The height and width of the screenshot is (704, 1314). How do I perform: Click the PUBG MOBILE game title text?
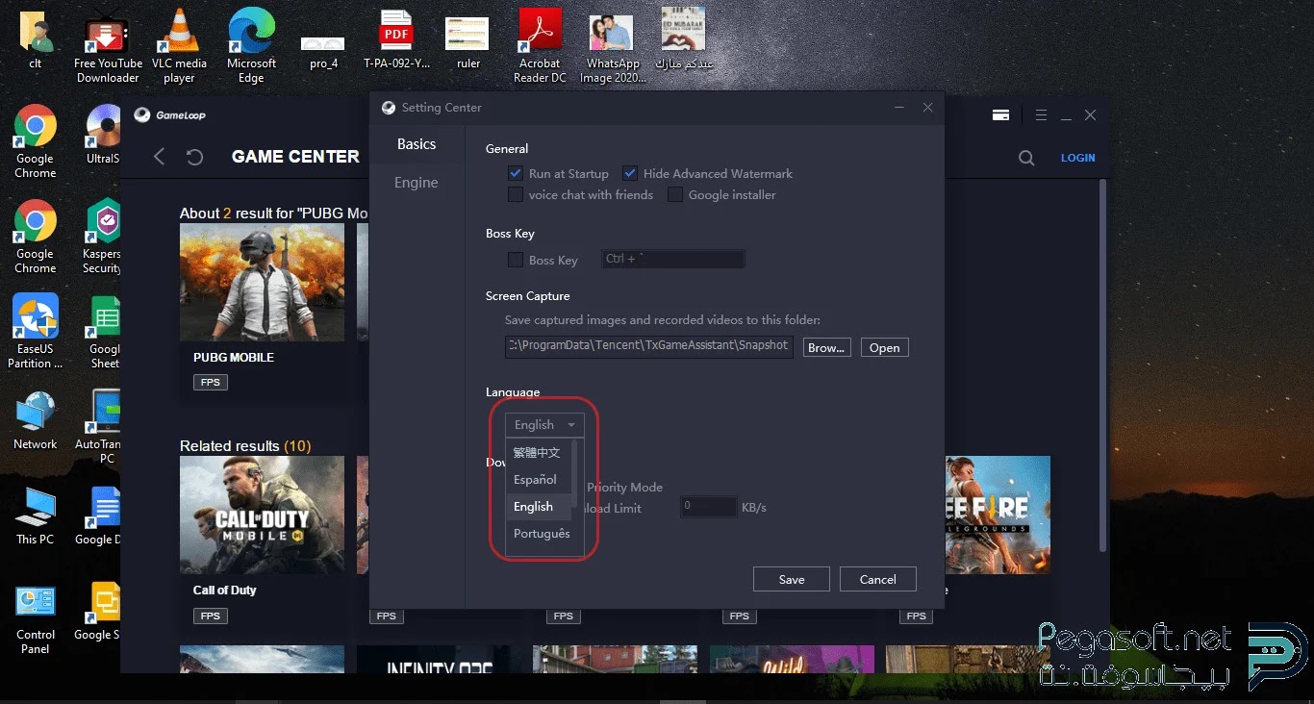[234, 357]
